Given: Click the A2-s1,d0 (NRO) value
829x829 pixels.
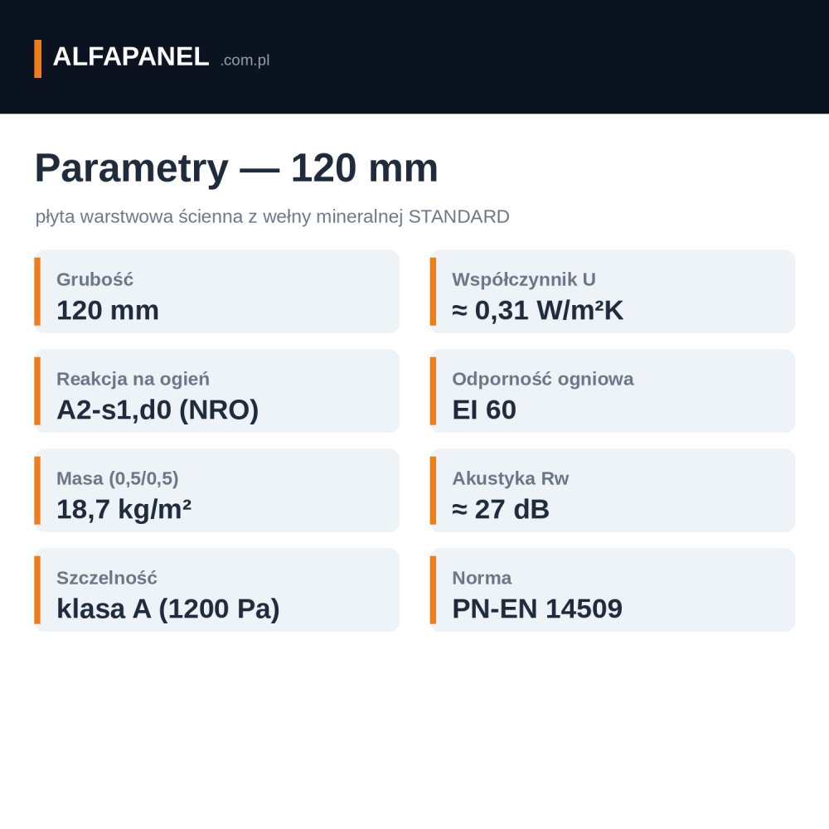Looking at the screenshot, I should point(158,410).
